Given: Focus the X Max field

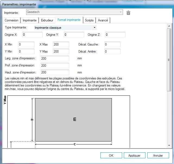Looking at the screenshot, I should click(61, 44).
